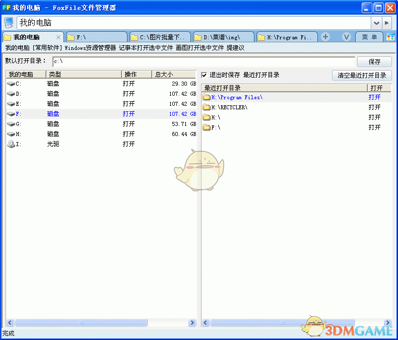Click 打开 for recent F:\ entry

(x=374, y=127)
